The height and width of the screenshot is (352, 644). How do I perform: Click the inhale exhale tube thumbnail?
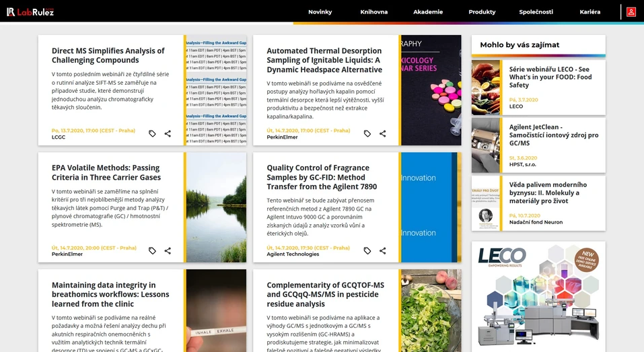[x=217, y=310]
